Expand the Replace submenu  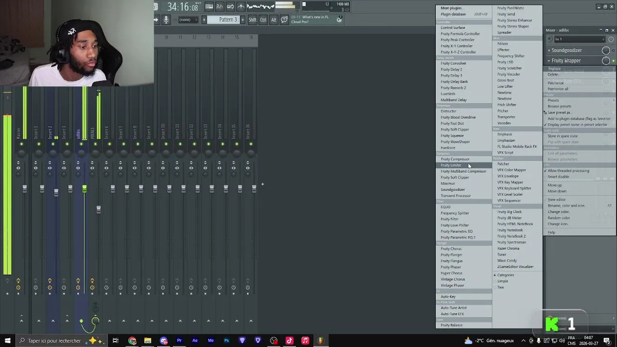(580, 69)
